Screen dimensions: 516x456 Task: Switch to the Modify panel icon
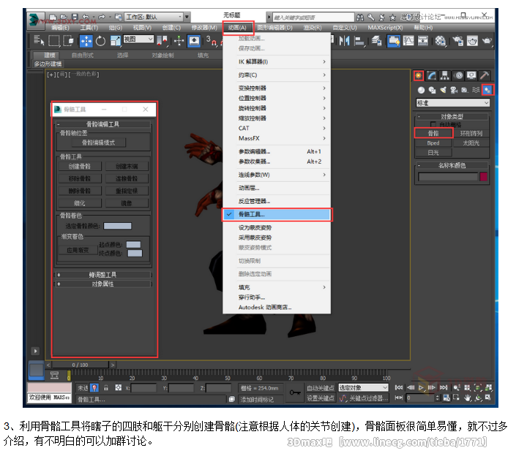tap(432, 75)
